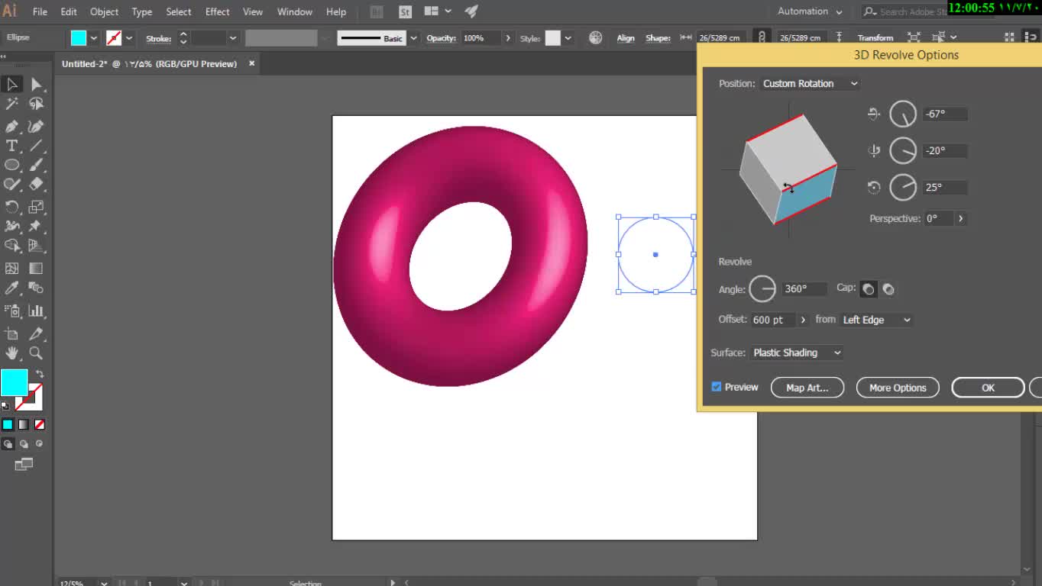Viewport: 1042px width, 586px height.
Task: Click the Revolve Angle input field
Action: tap(804, 289)
